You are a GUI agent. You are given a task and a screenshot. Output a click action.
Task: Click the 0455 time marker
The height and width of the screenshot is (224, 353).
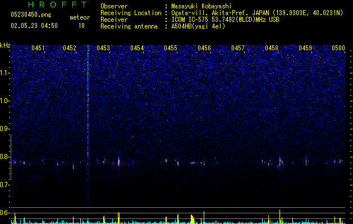point(171,48)
